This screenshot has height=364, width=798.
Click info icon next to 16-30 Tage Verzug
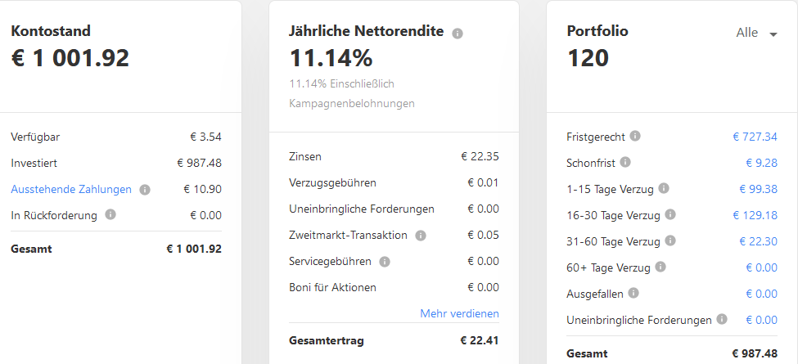tap(670, 214)
